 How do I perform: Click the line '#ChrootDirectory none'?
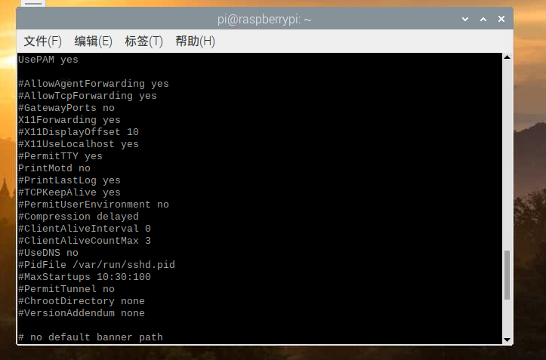click(x=82, y=301)
